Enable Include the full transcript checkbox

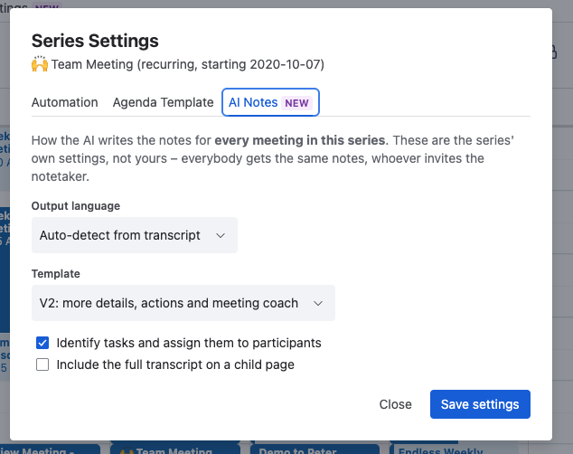(42, 364)
